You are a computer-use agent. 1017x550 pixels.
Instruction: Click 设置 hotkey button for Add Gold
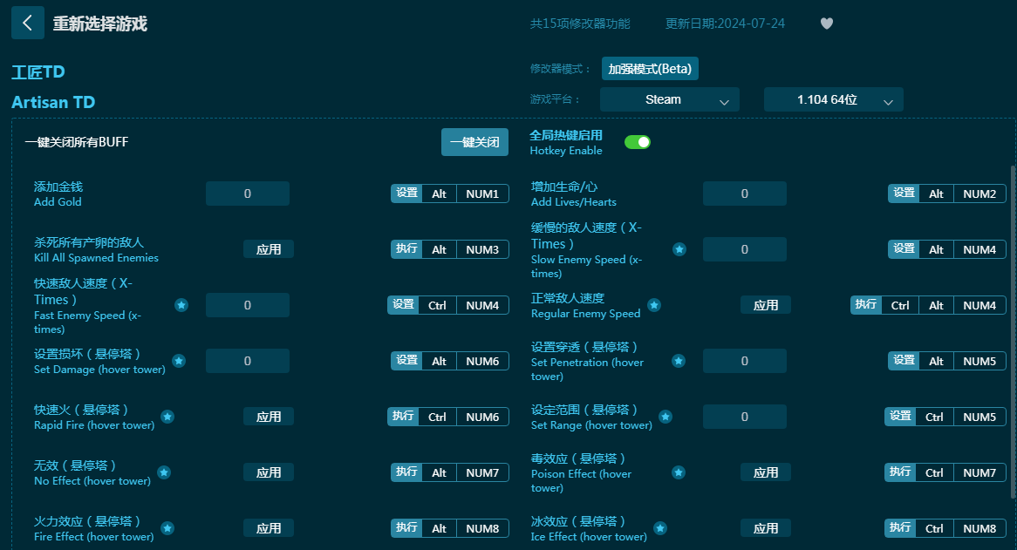coord(406,193)
